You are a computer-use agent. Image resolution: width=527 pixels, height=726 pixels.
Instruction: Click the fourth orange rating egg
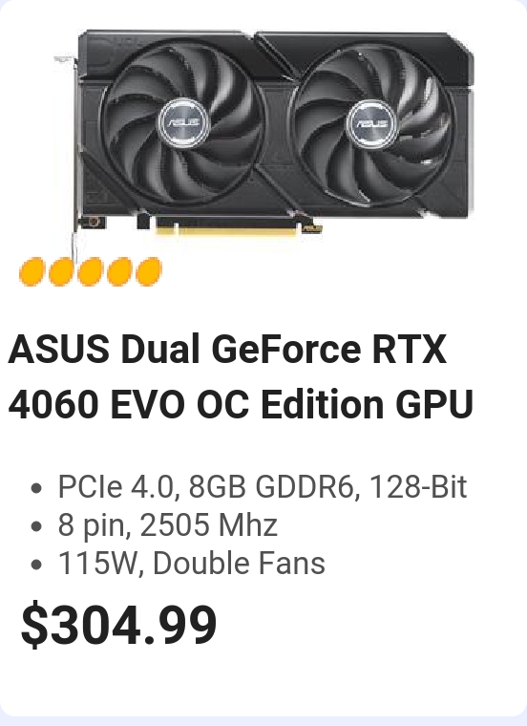point(119,272)
